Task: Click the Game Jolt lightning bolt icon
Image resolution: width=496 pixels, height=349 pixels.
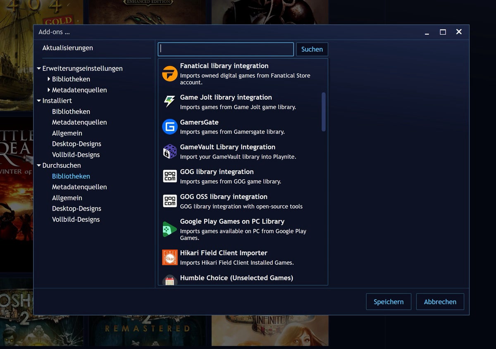Action: click(169, 102)
